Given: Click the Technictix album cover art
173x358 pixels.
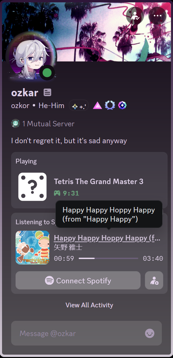Looking at the screenshot, I should tap(32, 248).
